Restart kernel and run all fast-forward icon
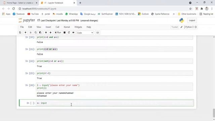215x121 pixels. [74, 33]
